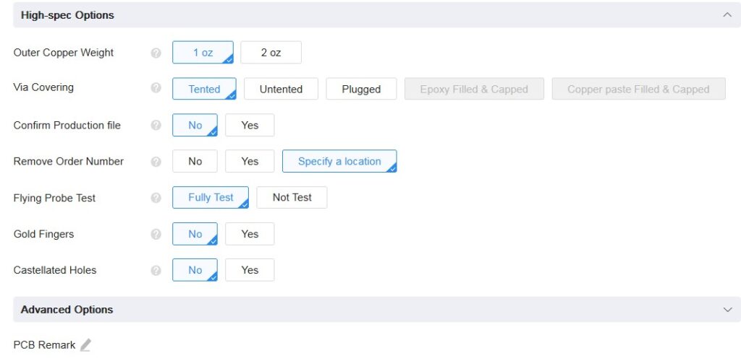
Task: Click help icon beside Outer Copper Weight
Action: tap(156, 53)
